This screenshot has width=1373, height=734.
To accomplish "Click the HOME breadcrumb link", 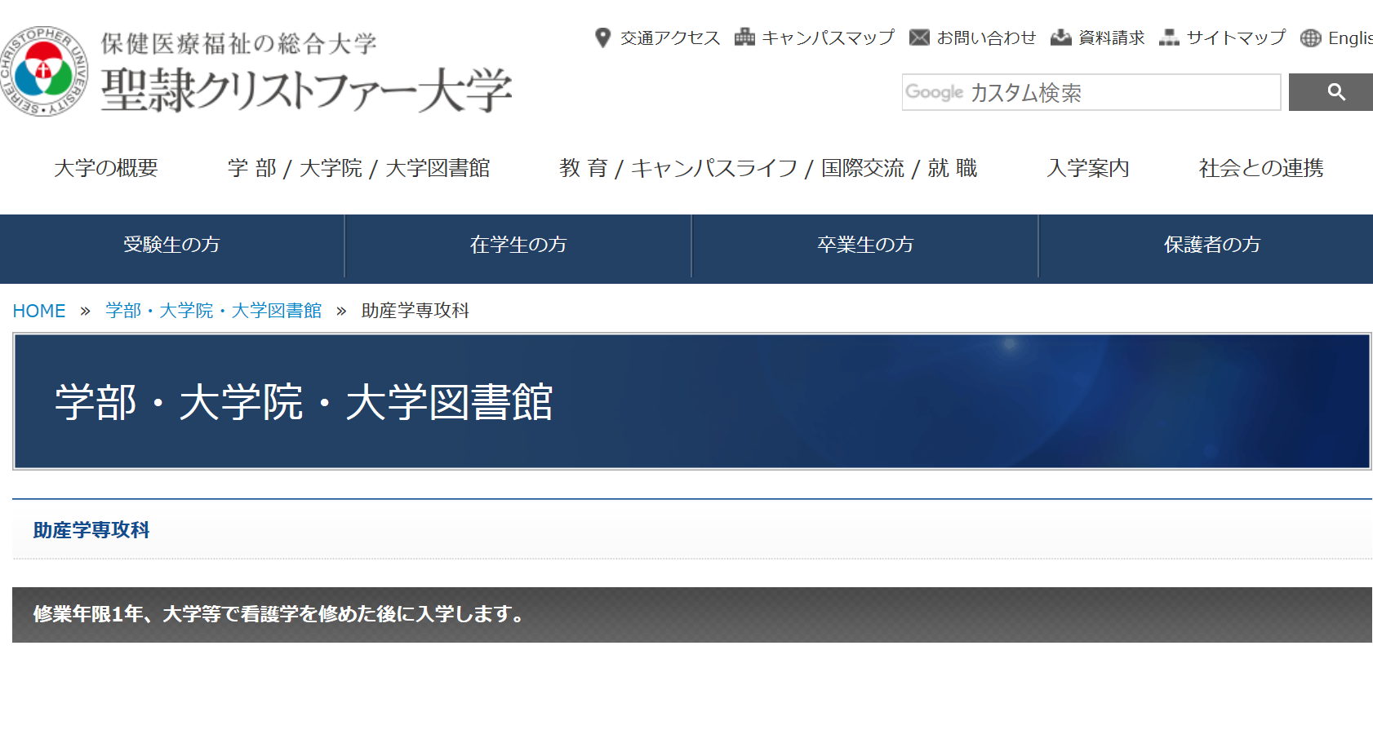I will (x=38, y=310).
